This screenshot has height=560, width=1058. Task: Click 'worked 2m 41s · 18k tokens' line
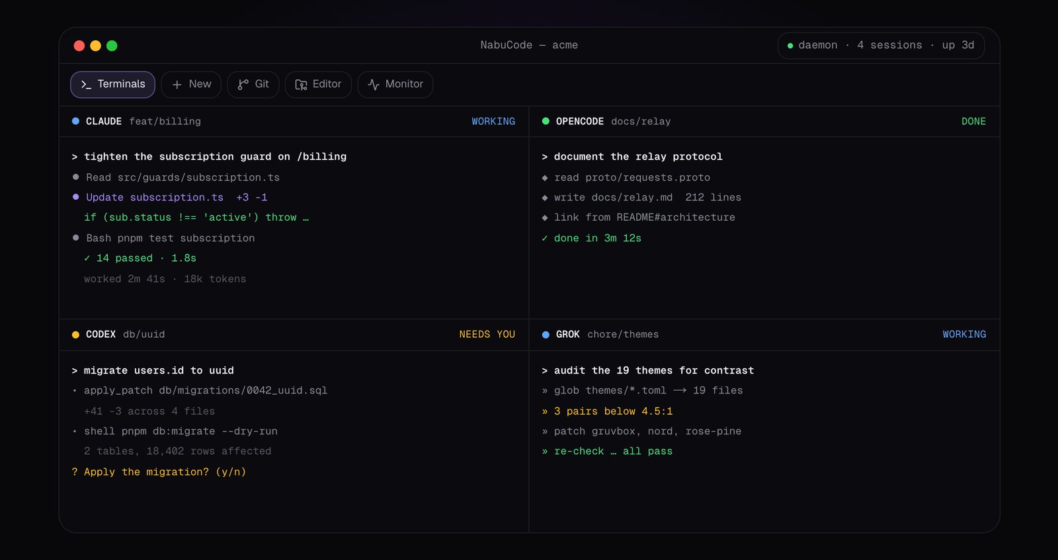[x=165, y=279]
